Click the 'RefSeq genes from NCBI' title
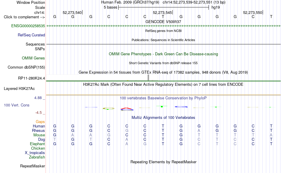 pos(163,31)
